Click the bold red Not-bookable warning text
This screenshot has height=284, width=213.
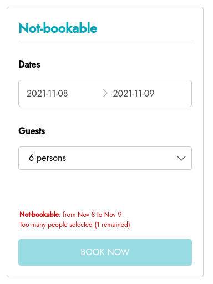click(39, 215)
